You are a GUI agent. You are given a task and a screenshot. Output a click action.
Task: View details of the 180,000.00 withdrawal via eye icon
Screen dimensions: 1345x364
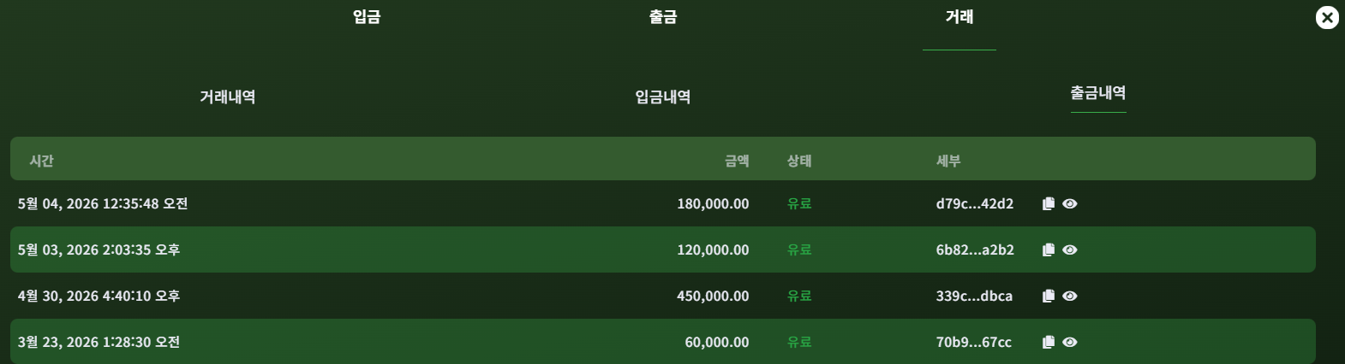(1070, 203)
